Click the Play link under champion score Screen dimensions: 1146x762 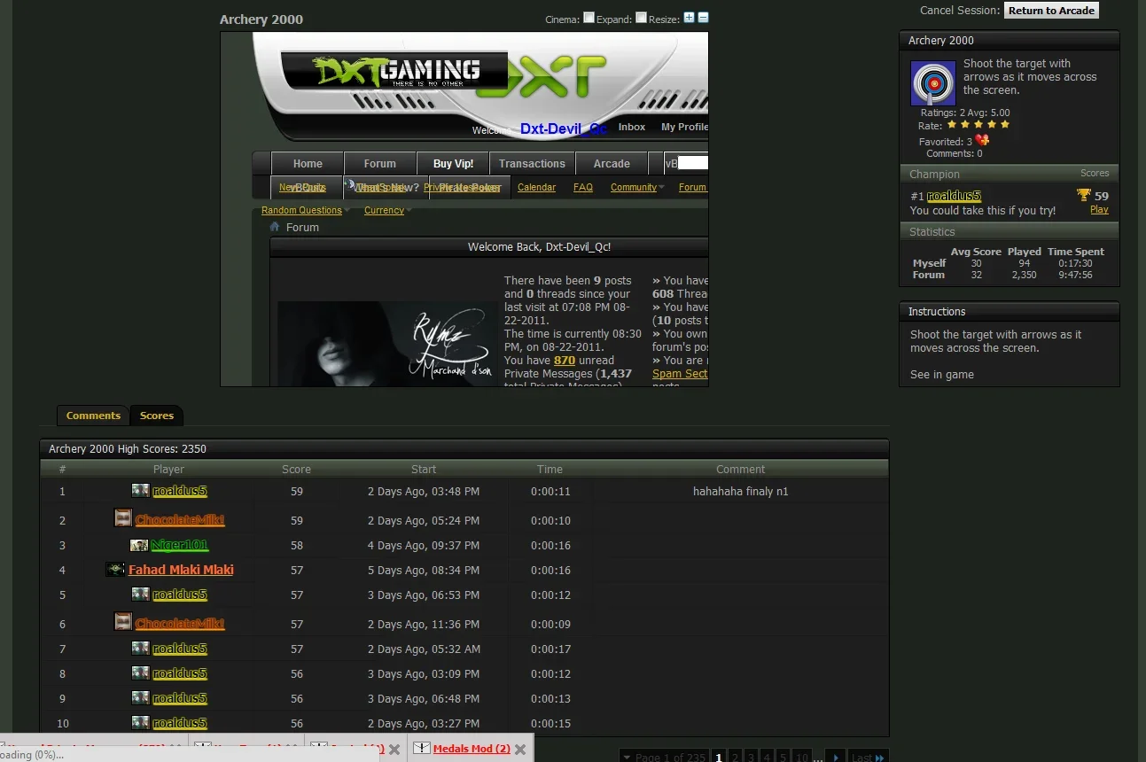1099,209
